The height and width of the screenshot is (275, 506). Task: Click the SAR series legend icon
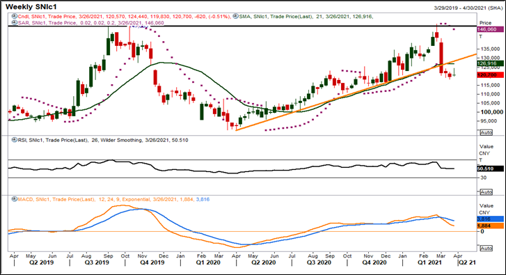(14, 22)
